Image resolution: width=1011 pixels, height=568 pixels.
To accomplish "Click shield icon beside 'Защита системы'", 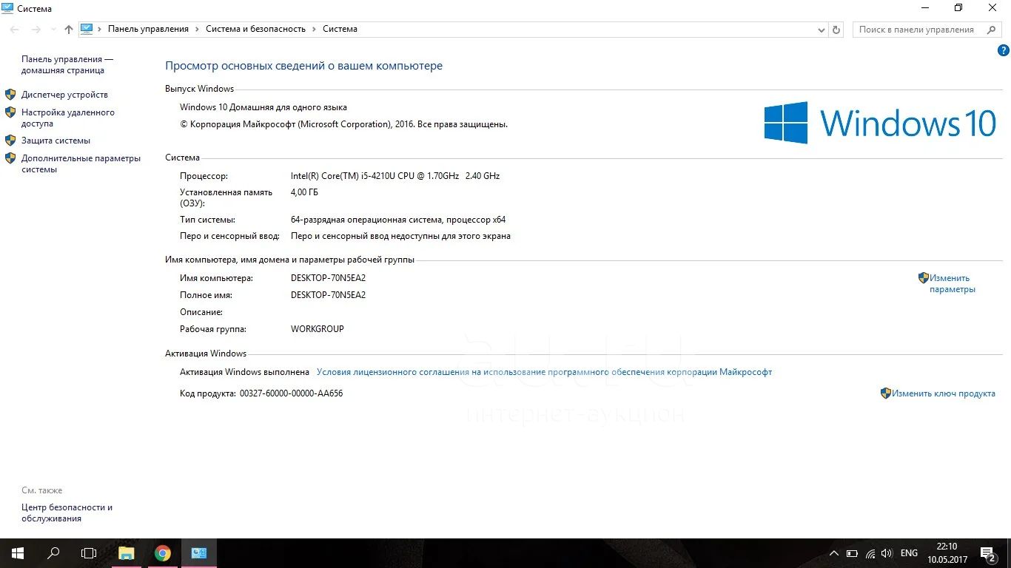I will pos(10,140).
